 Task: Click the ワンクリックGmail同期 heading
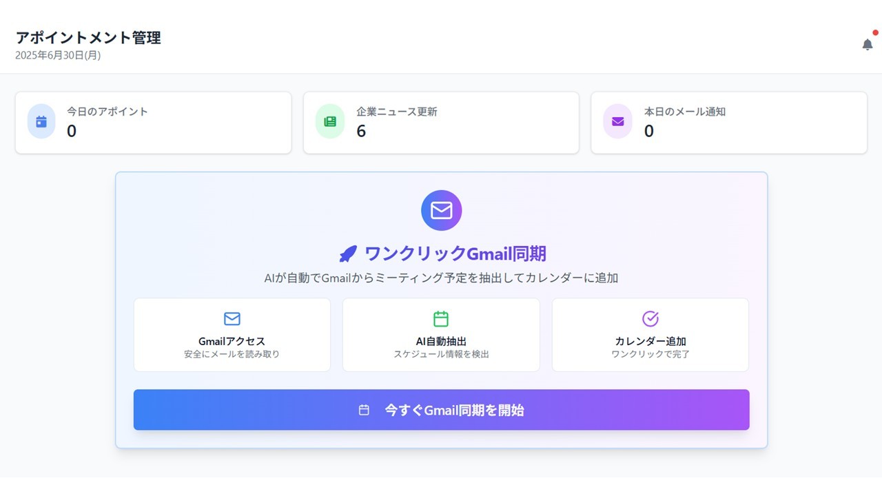[455, 254]
